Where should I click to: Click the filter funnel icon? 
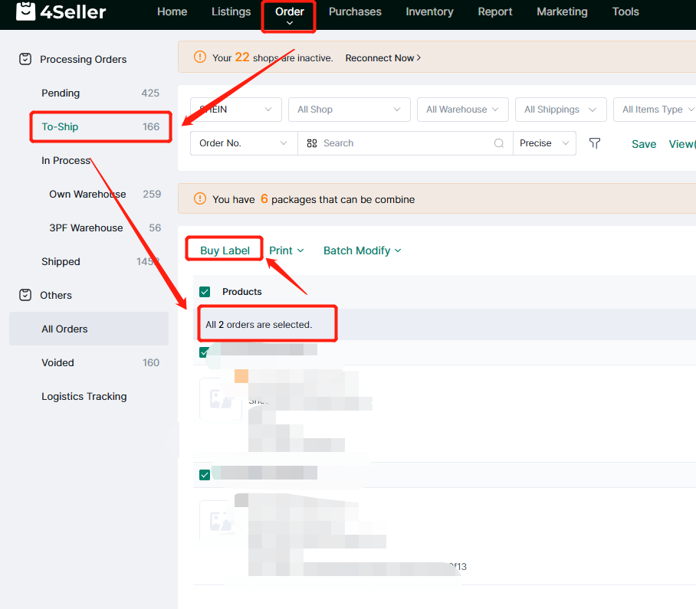pos(595,143)
